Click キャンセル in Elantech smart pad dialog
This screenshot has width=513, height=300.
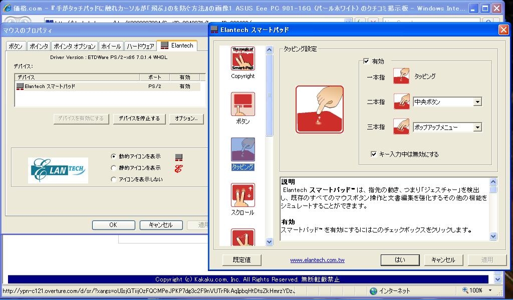tap(443, 260)
